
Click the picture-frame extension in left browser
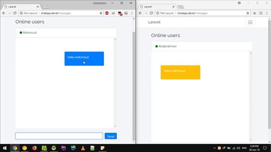(126, 13)
